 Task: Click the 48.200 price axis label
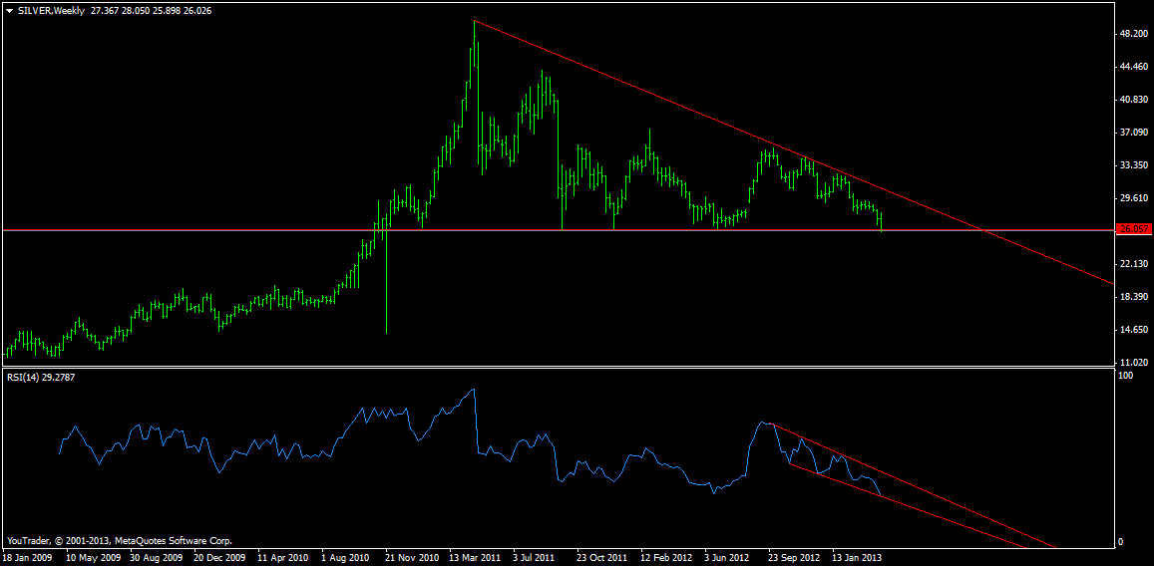click(x=1134, y=34)
